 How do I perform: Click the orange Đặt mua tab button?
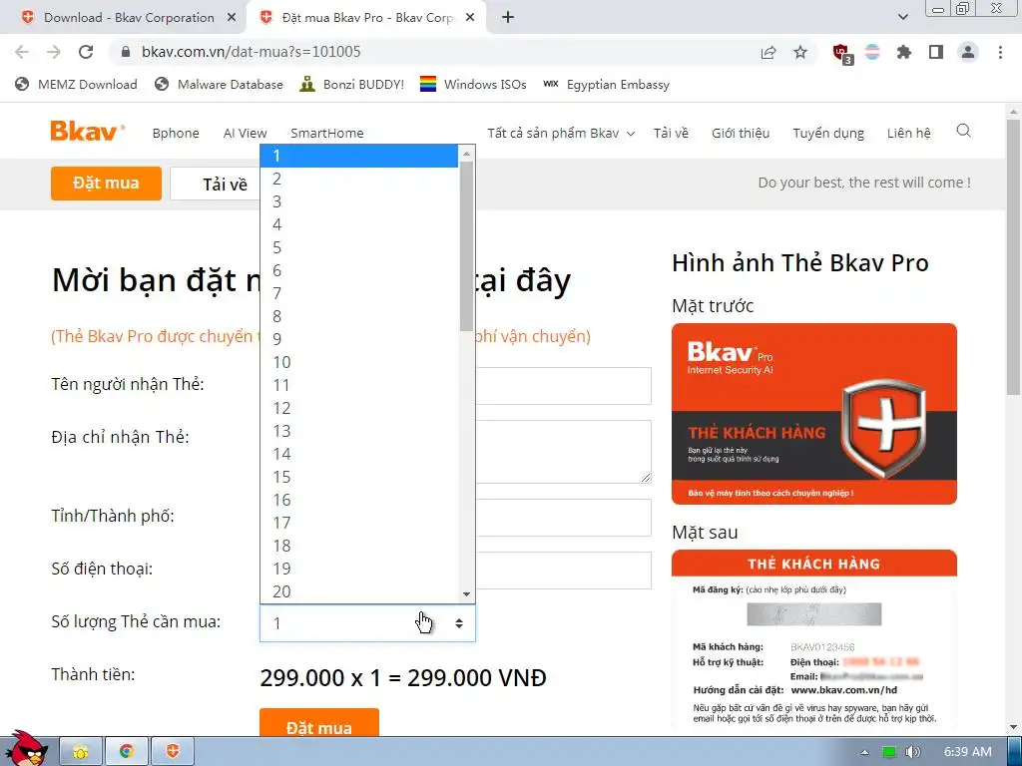(x=106, y=184)
